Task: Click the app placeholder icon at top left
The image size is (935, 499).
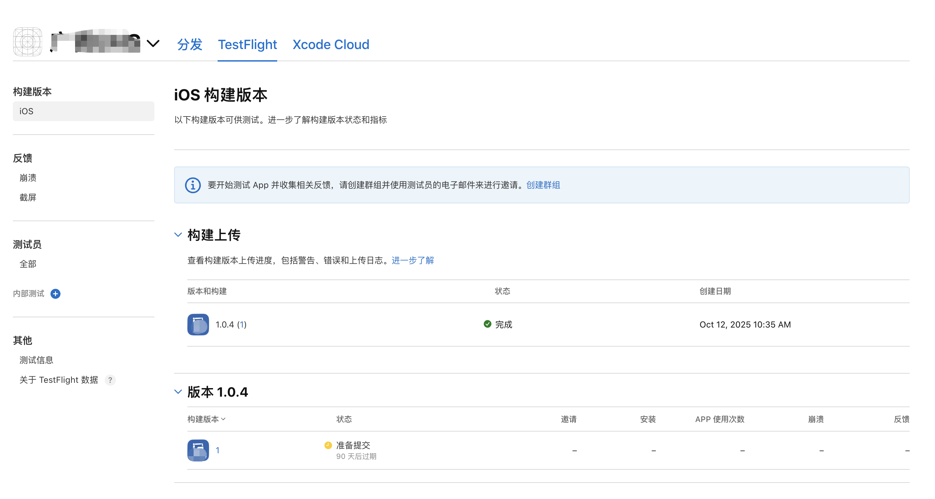Action: coord(28,42)
